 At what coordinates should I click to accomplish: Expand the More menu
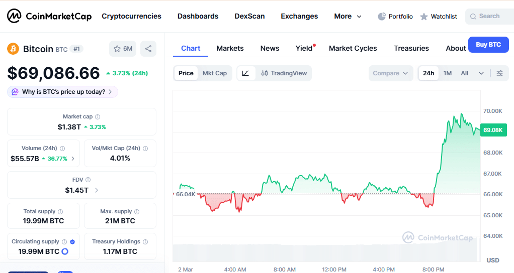pos(348,17)
